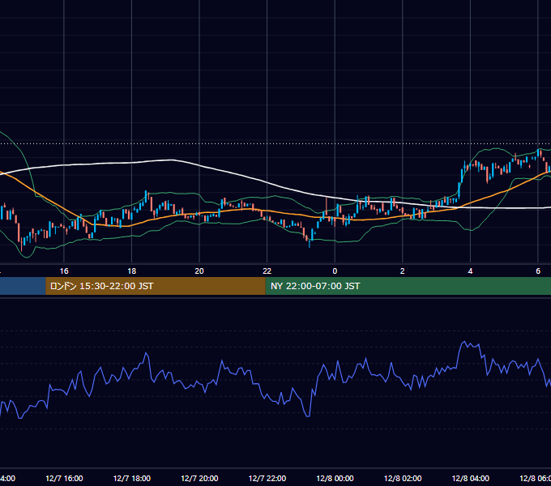Select the 12/7 16:00 time label
Screen dimensions: 551x486
pyautogui.click(x=64, y=478)
